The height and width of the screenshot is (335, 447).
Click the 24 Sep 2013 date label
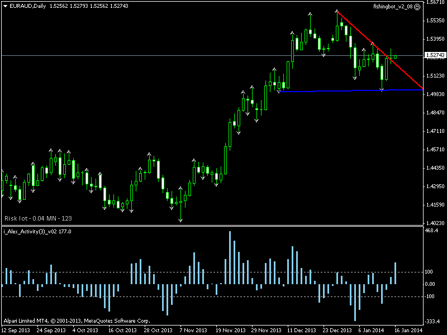pyautogui.click(x=51, y=331)
